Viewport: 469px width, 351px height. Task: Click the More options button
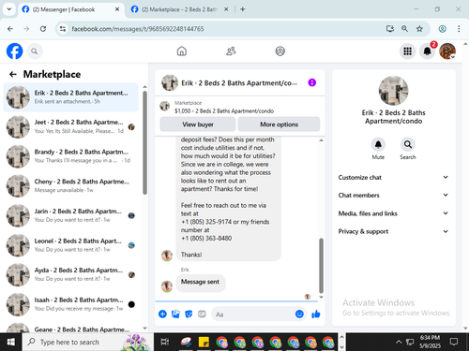click(x=279, y=124)
